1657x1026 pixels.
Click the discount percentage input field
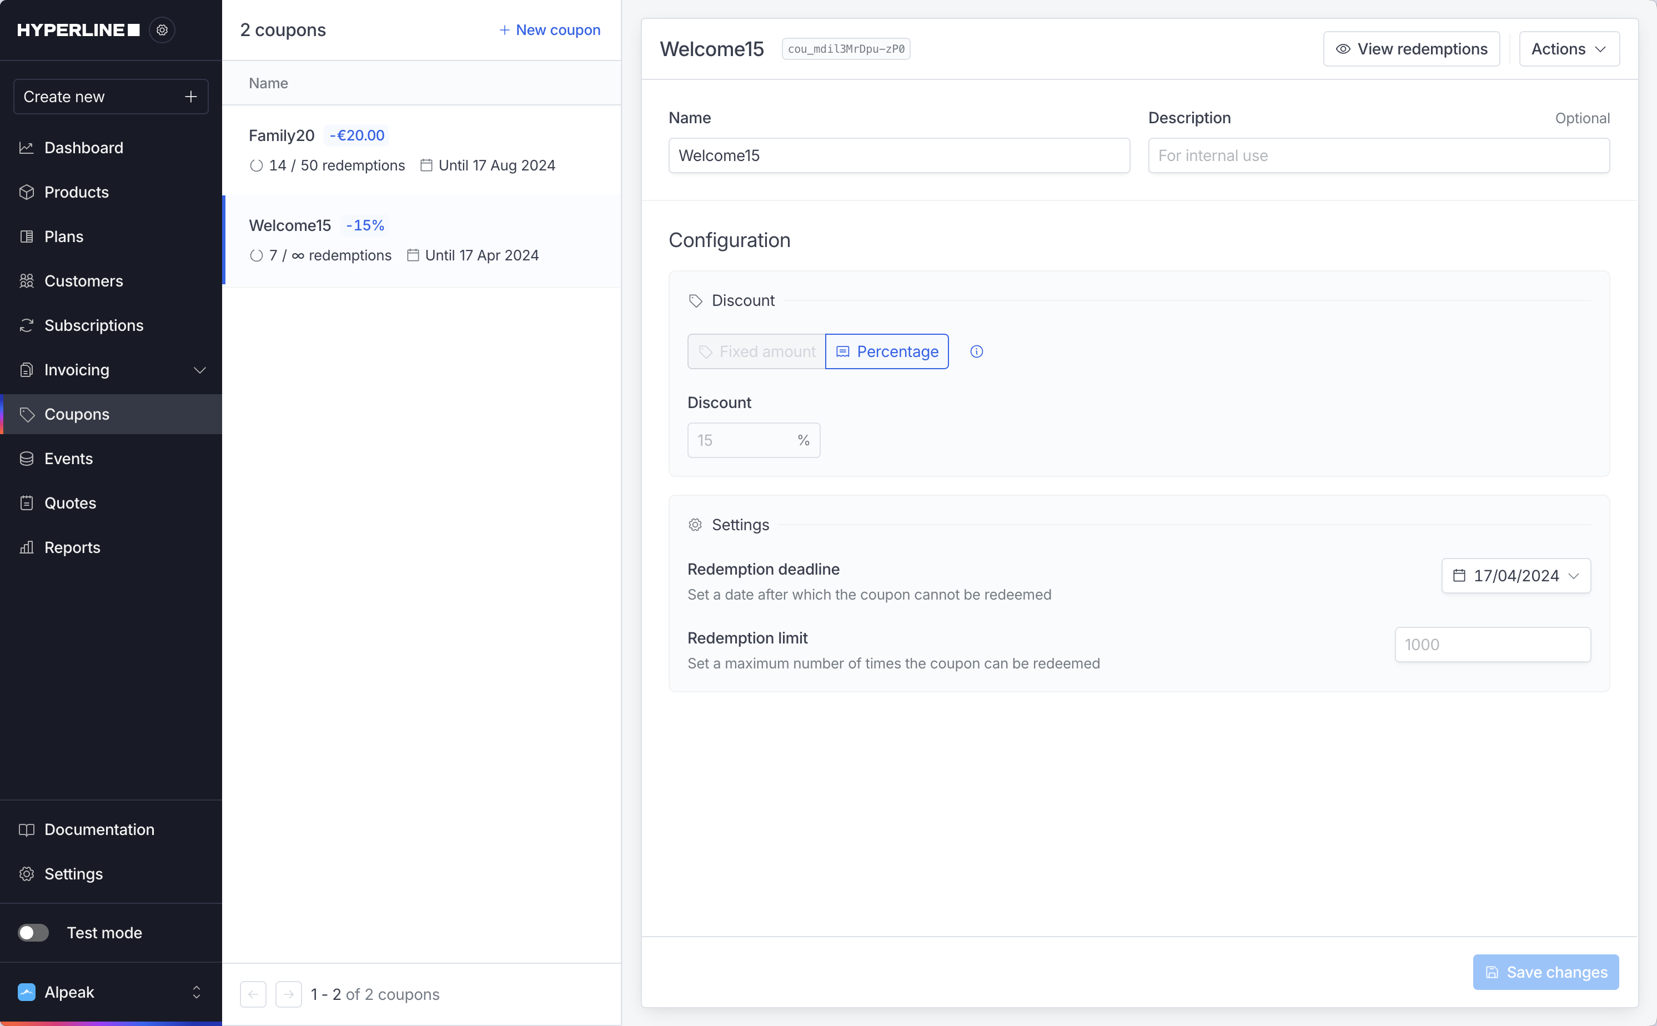(x=753, y=440)
